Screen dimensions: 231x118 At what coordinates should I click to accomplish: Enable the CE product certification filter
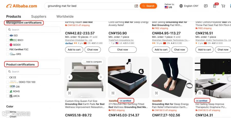tap(7, 77)
